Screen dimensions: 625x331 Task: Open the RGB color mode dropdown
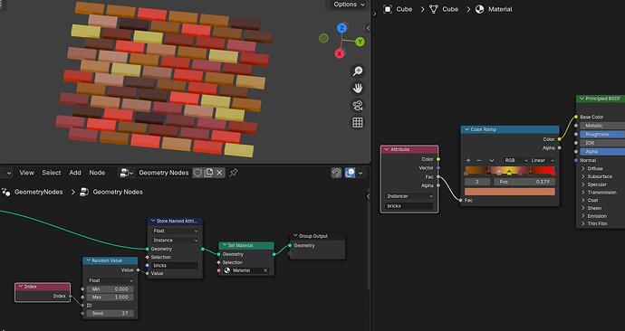tap(515, 160)
